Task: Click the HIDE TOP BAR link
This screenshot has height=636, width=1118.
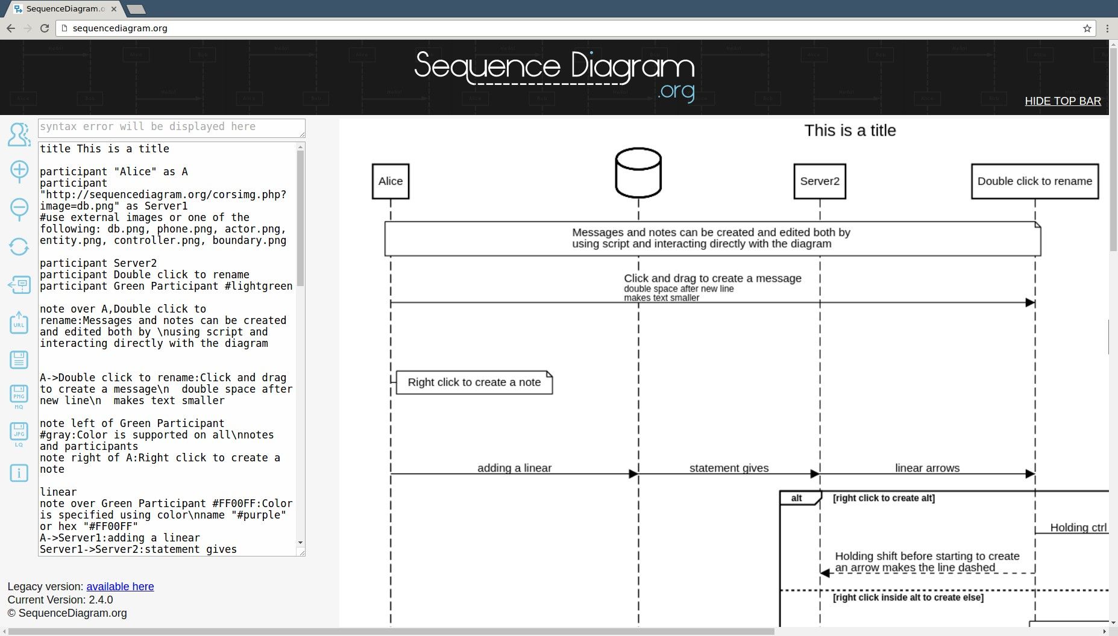Action: [x=1063, y=101]
